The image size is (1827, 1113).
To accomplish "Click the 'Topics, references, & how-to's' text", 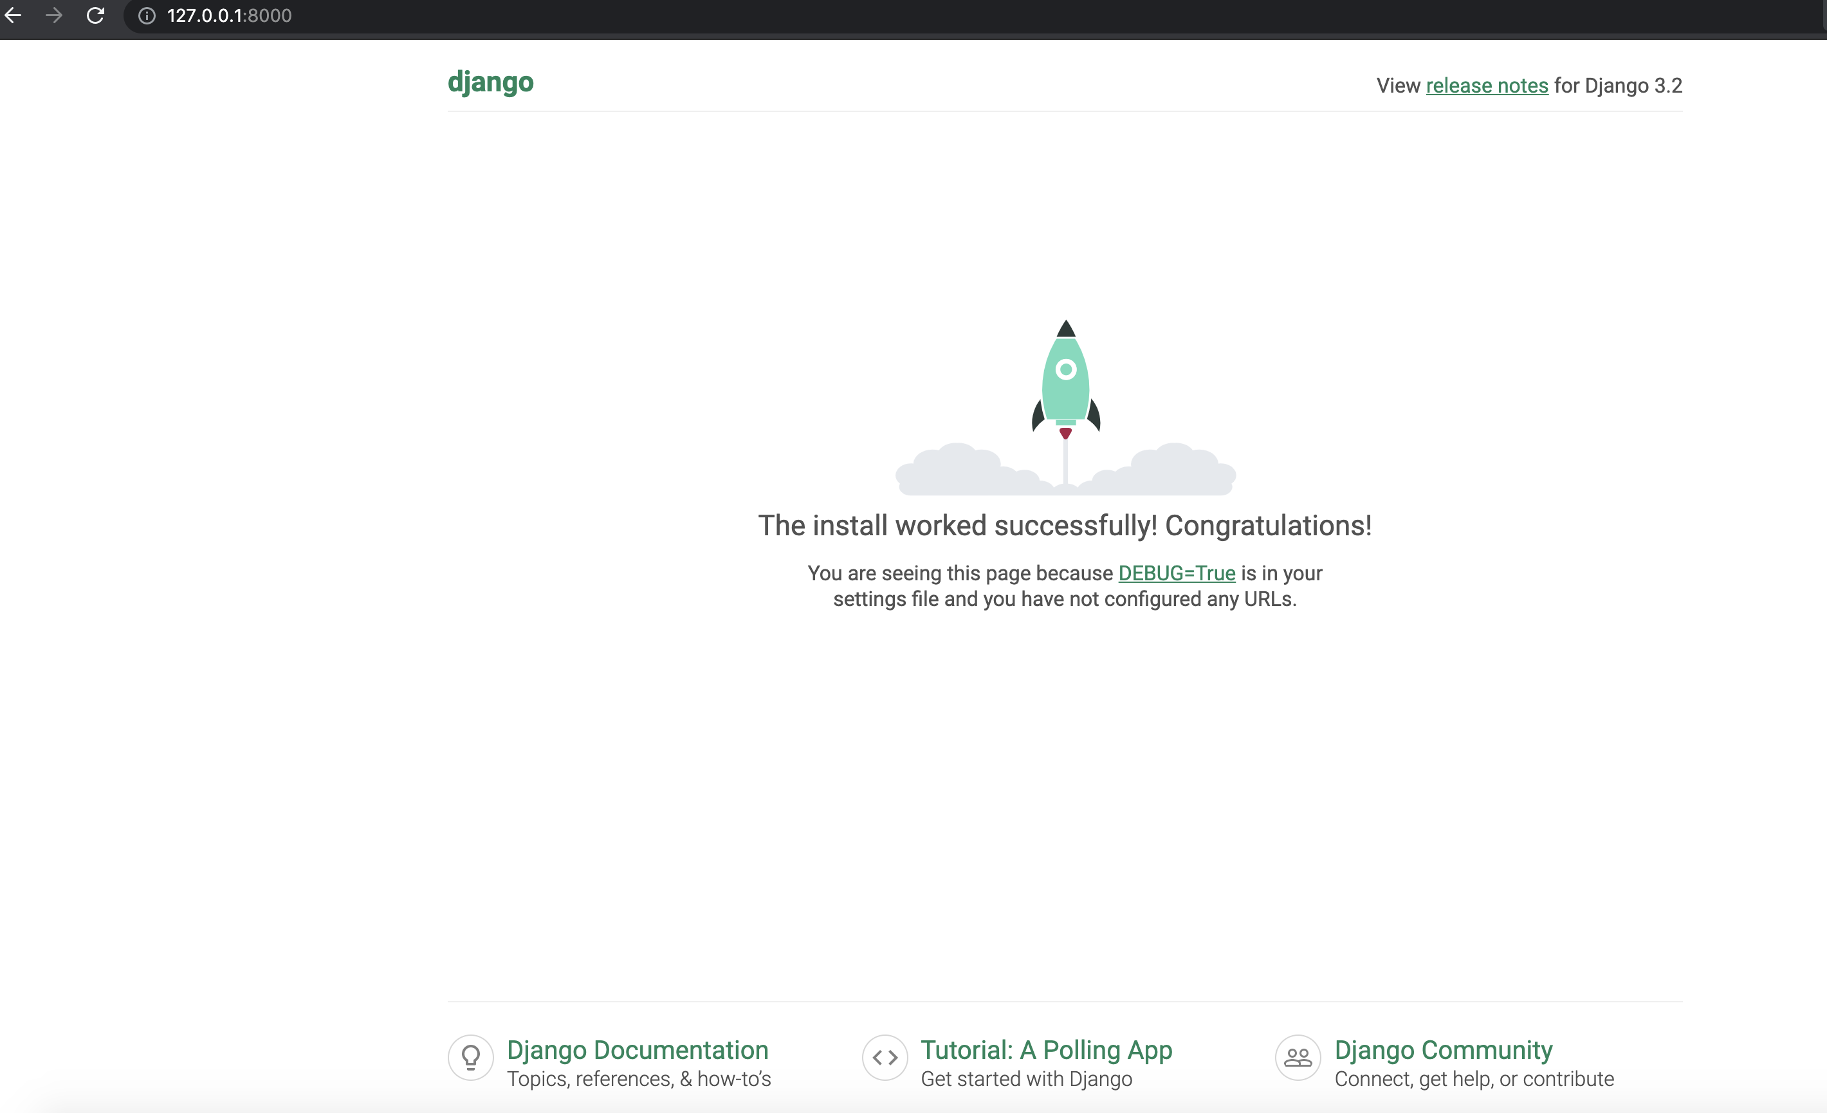I will 638,1079.
